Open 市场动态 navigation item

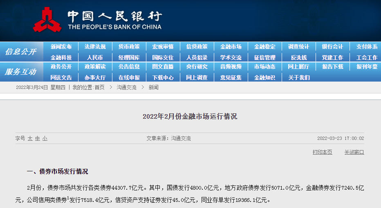[x=264, y=66]
